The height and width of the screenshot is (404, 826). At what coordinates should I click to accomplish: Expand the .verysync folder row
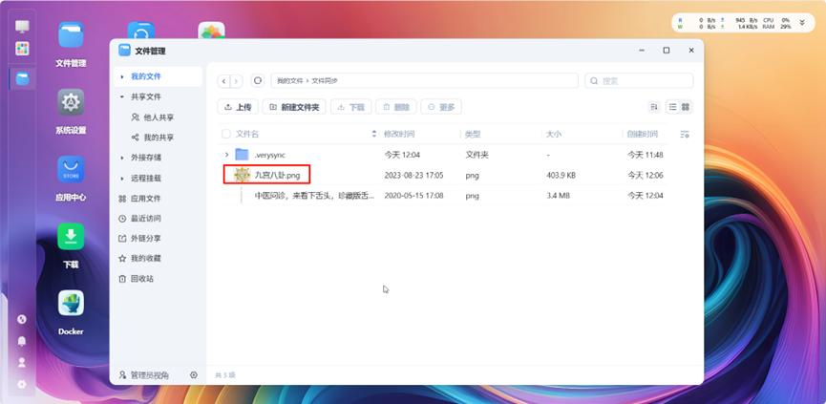coord(226,155)
